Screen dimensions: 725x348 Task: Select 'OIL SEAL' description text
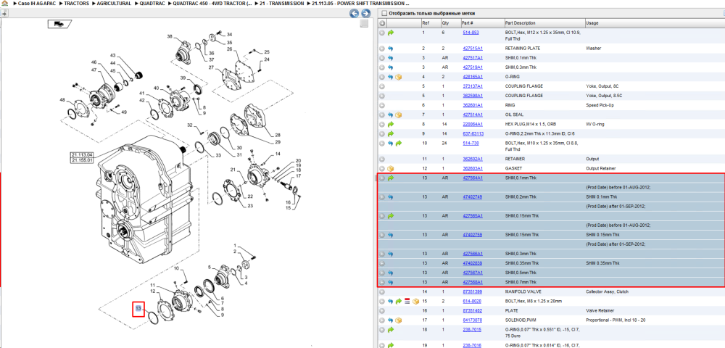(515, 115)
